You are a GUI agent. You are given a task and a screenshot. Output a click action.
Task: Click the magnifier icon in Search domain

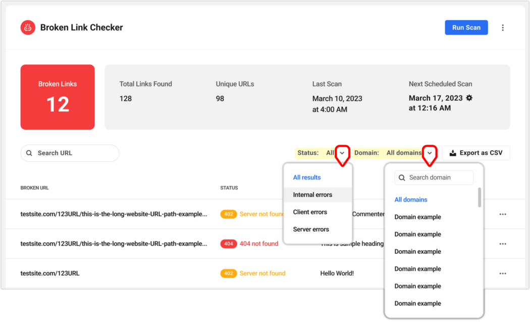(402, 177)
